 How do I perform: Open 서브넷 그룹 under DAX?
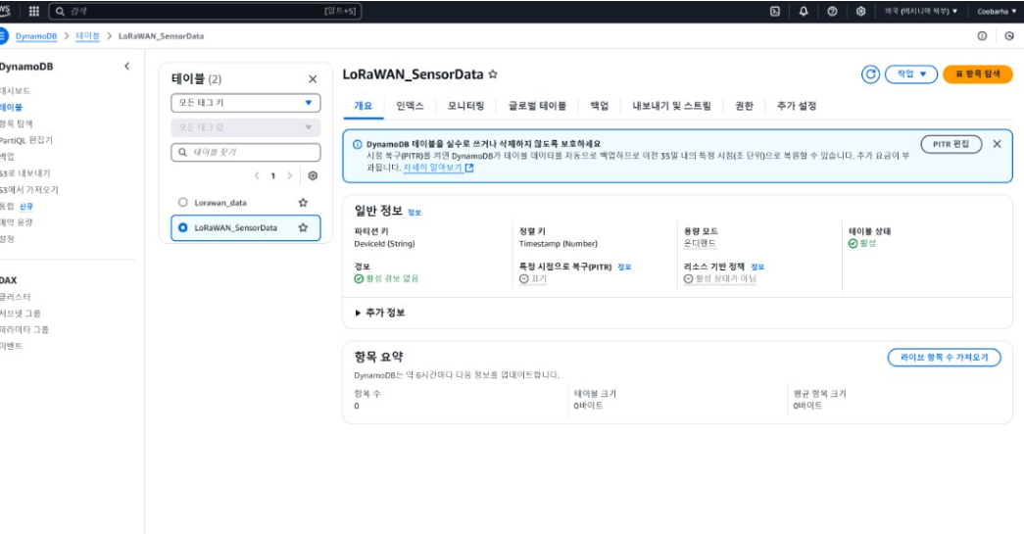pyautogui.click(x=21, y=314)
